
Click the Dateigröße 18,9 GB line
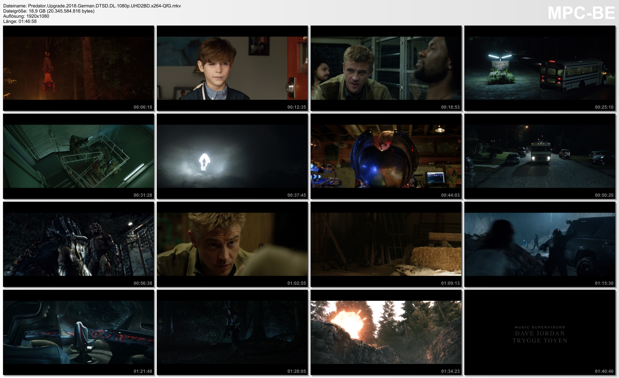(49, 11)
